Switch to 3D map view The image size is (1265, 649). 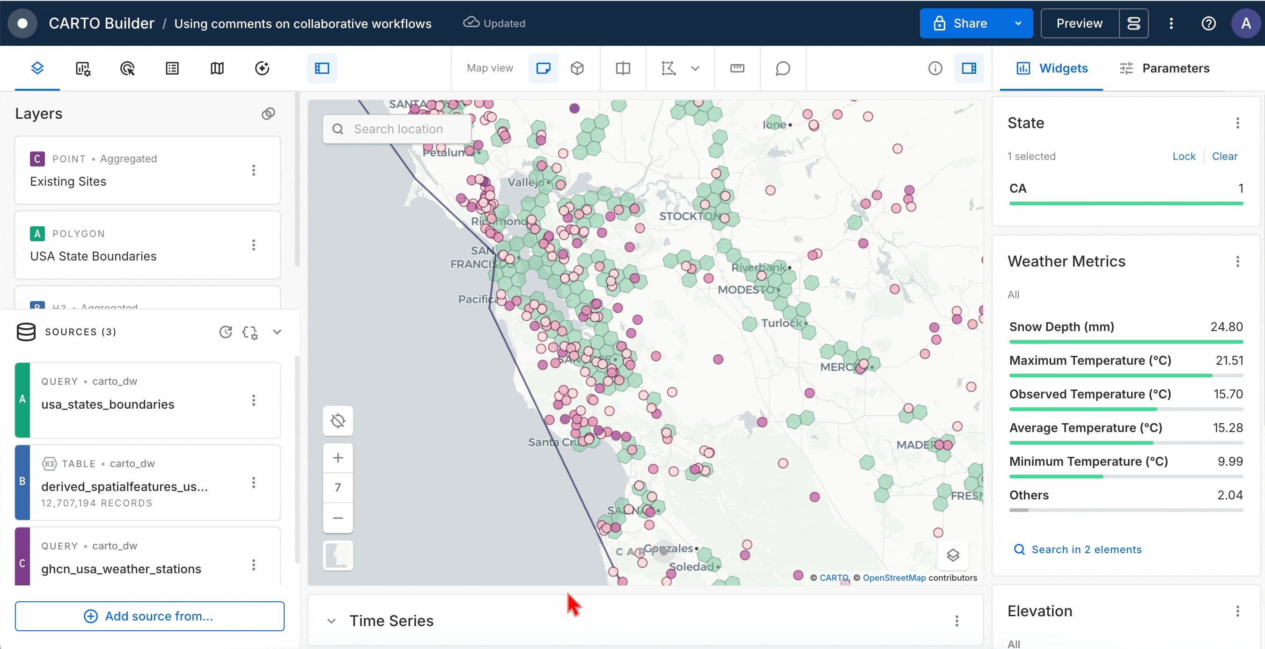tap(577, 68)
